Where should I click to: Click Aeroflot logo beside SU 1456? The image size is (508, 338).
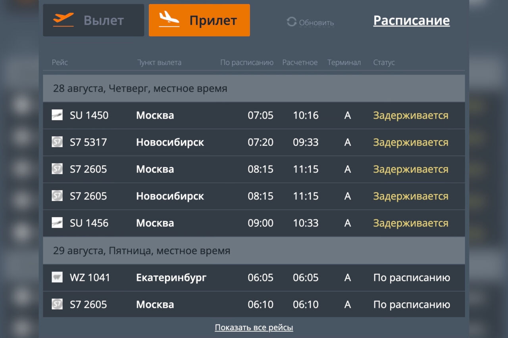point(57,223)
